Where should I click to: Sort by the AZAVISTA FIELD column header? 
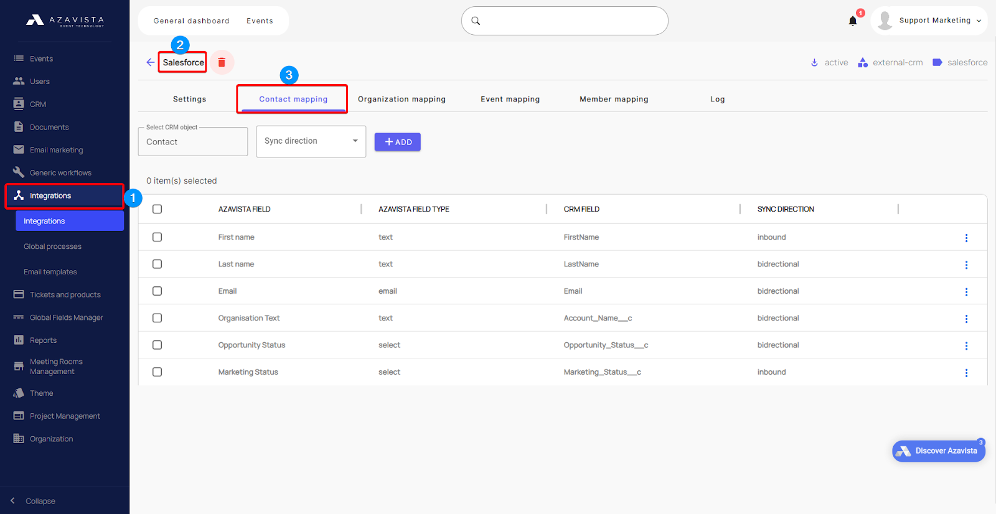(x=244, y=209)
